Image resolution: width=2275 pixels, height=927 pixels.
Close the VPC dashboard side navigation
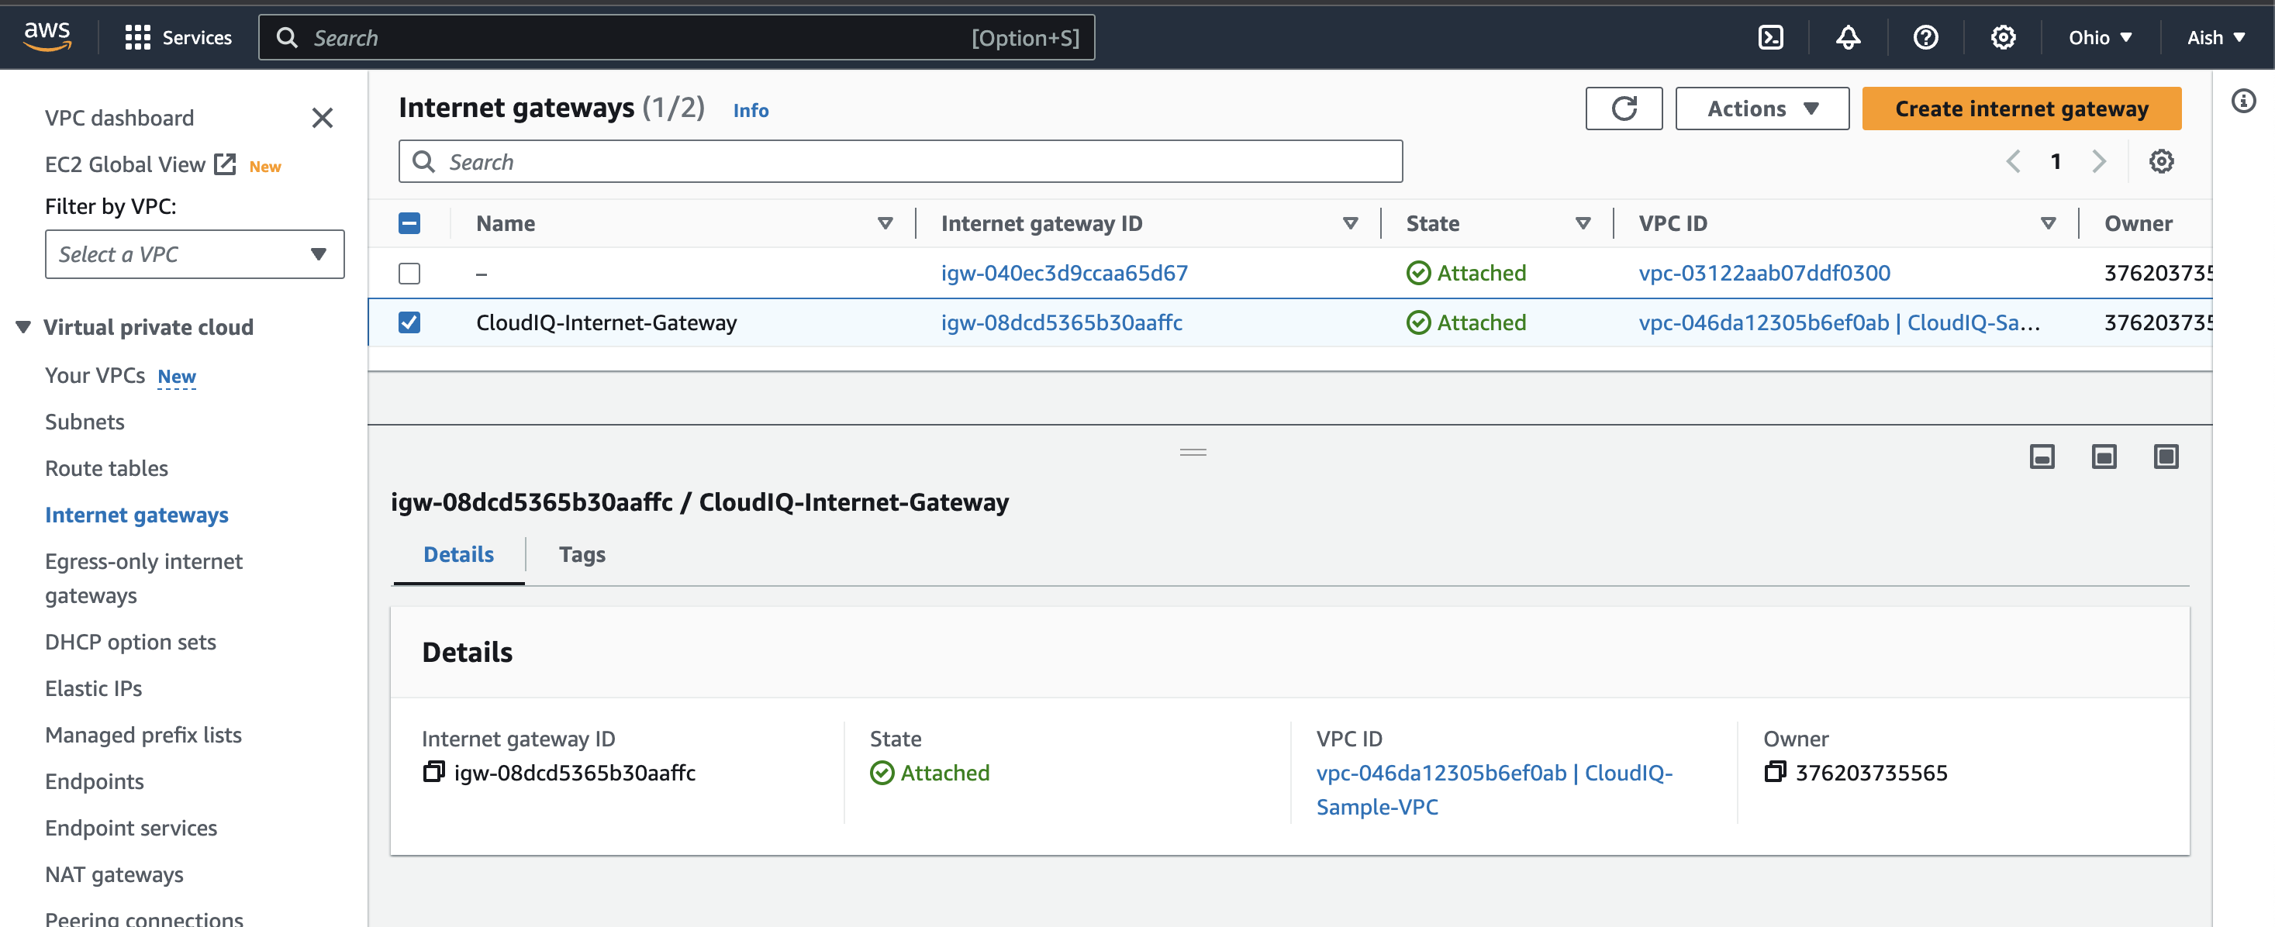point(323,117)
